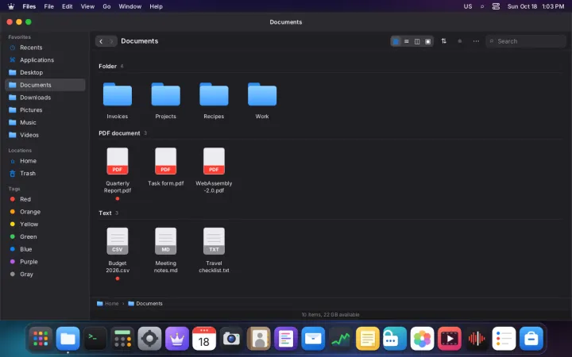Image resolution: width=572 pixels, height=357 pixels.
Task: Open Applications in the sidebar
Action: click(x=44, y=59)
